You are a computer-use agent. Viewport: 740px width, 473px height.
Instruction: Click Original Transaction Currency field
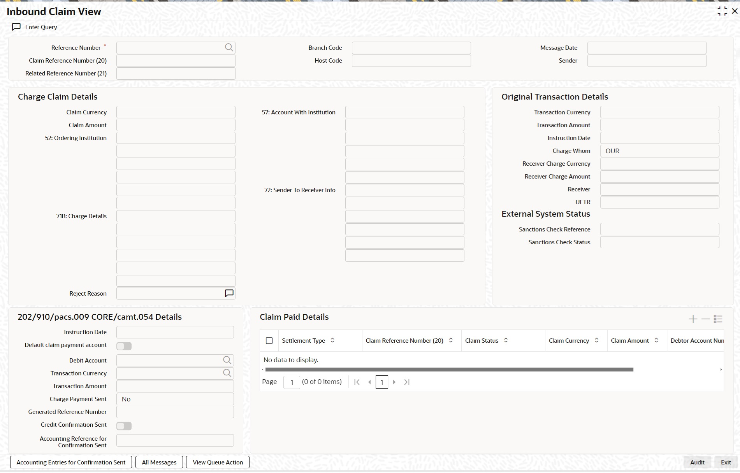pos(660,112)
